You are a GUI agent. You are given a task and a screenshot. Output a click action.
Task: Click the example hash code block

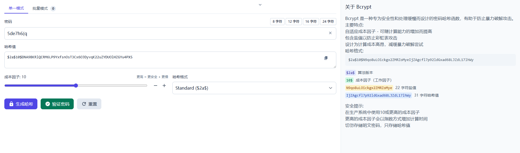click(430, 60)
